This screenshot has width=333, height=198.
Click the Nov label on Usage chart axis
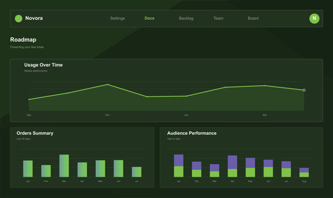pos(107,115)
